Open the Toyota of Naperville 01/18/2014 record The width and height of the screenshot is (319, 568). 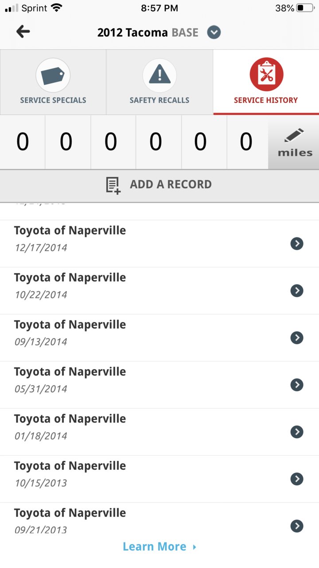159,432
